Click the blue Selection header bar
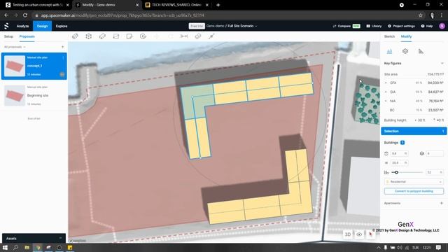The width and height of the screenshot is (448, 252). [414, 131]
